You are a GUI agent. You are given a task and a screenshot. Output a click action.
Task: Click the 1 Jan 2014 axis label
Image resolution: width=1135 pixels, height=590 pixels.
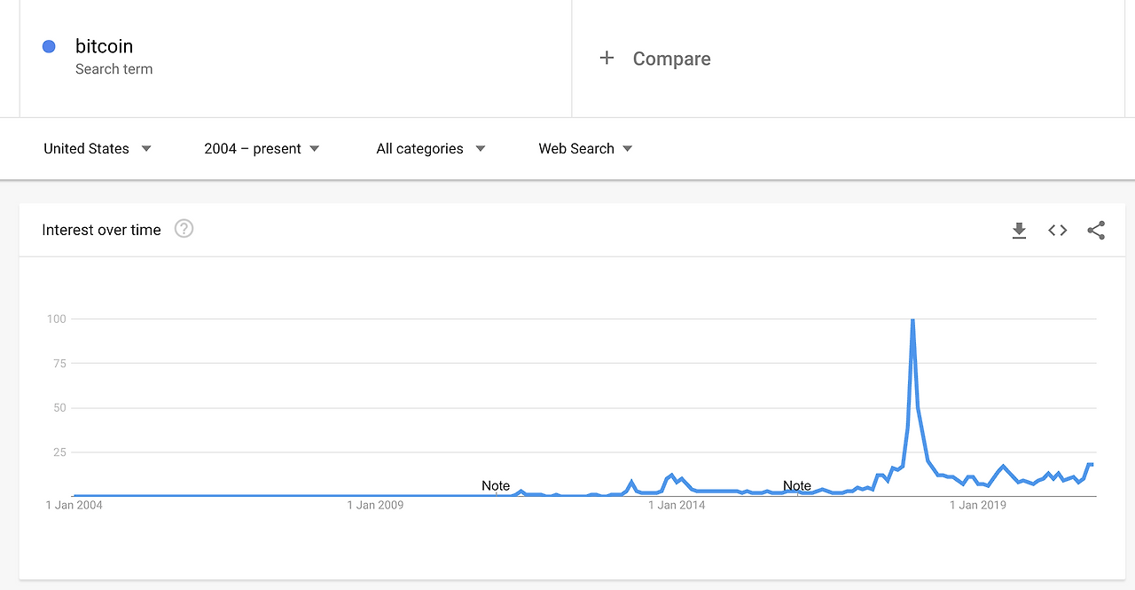pos(677,505)
